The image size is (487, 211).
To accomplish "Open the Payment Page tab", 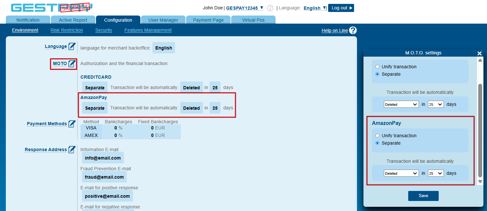I will [208, 20].
